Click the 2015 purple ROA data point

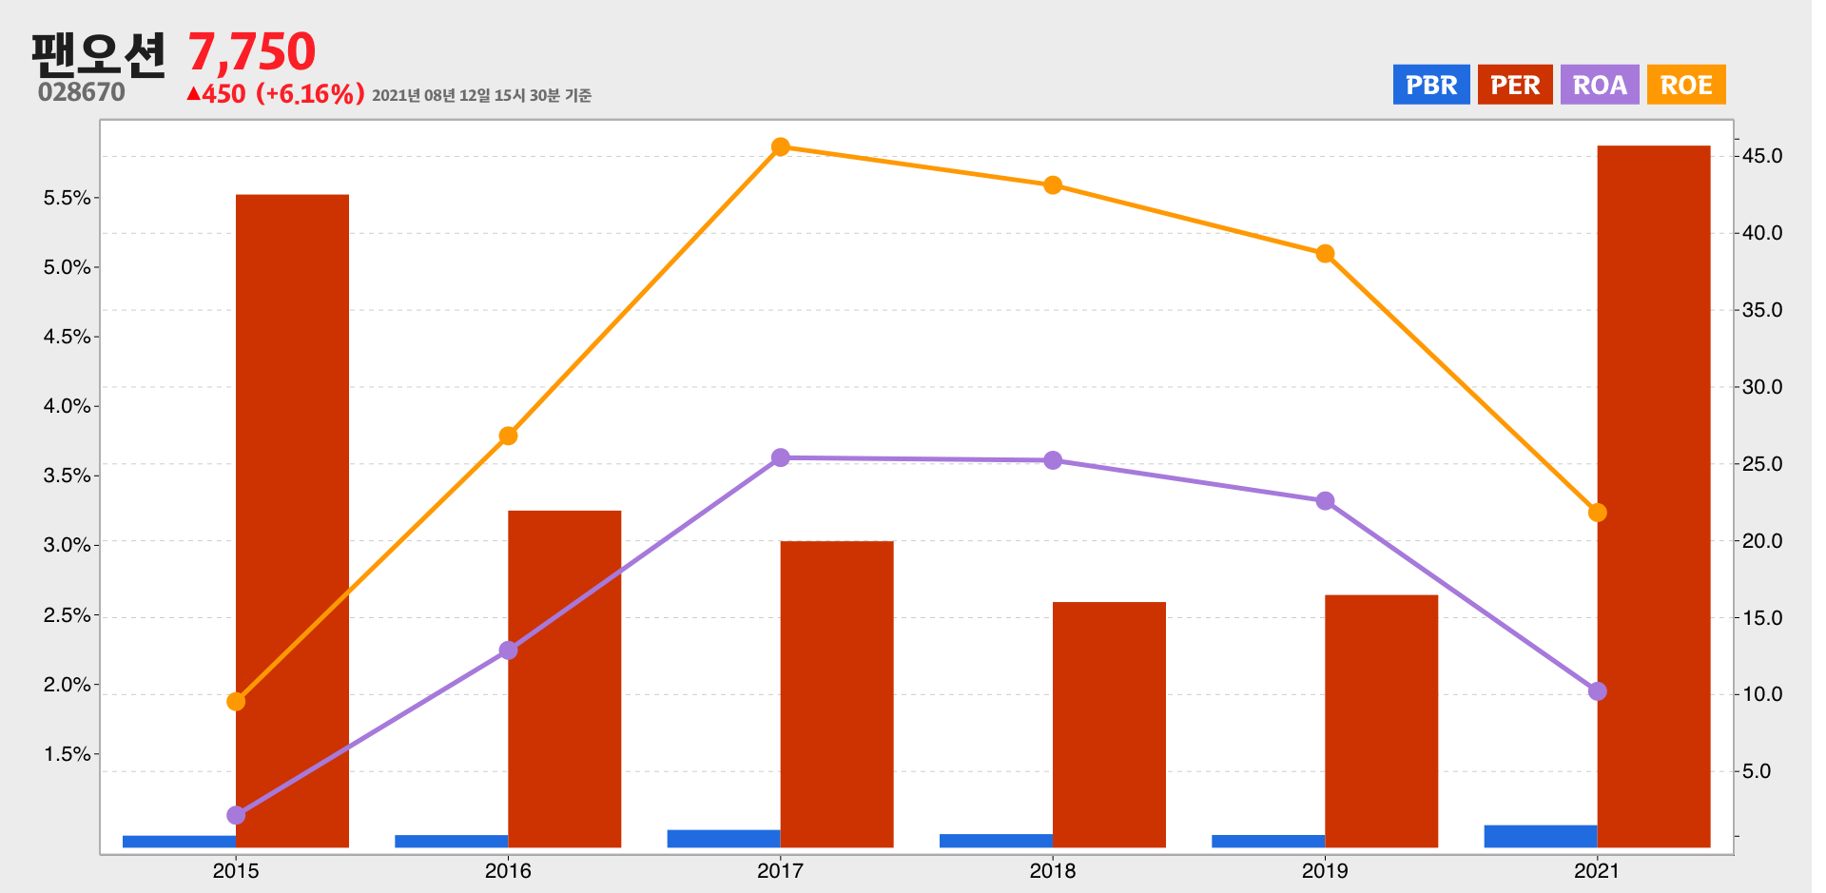(236, 815)
